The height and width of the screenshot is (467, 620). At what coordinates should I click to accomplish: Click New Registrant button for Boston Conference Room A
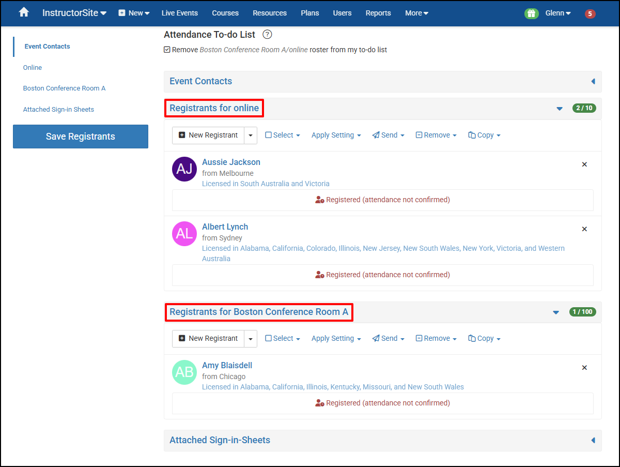[208, 338]
